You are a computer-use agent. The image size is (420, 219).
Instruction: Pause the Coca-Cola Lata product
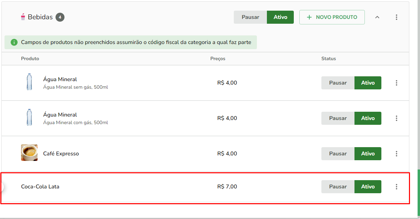click(338, 187)
